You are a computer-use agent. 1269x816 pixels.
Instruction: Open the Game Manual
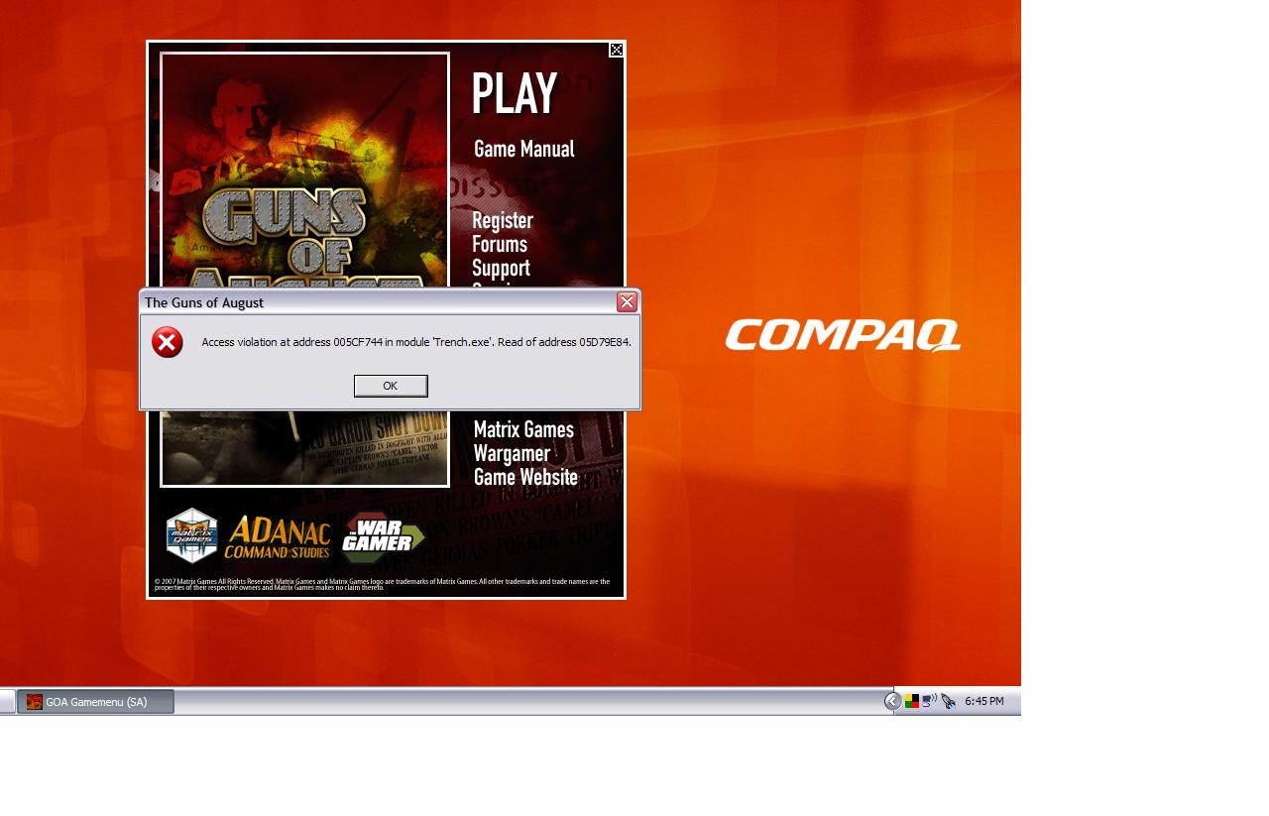click(523, 149)
